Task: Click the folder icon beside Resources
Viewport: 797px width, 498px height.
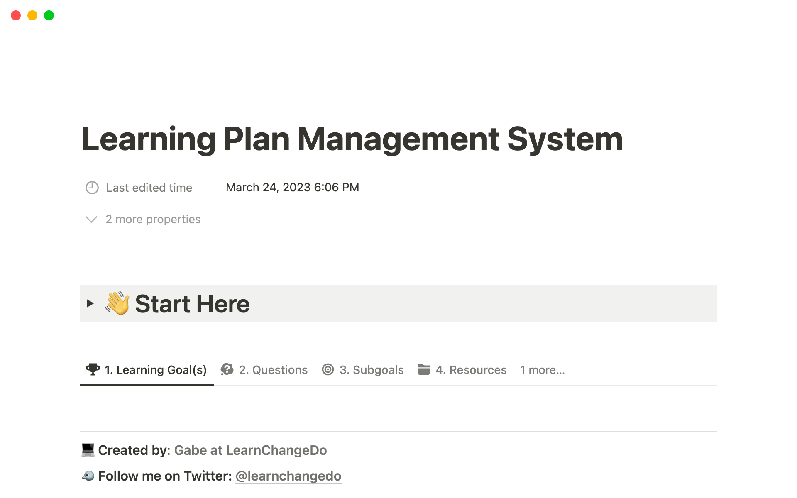Action: [423, 369]
